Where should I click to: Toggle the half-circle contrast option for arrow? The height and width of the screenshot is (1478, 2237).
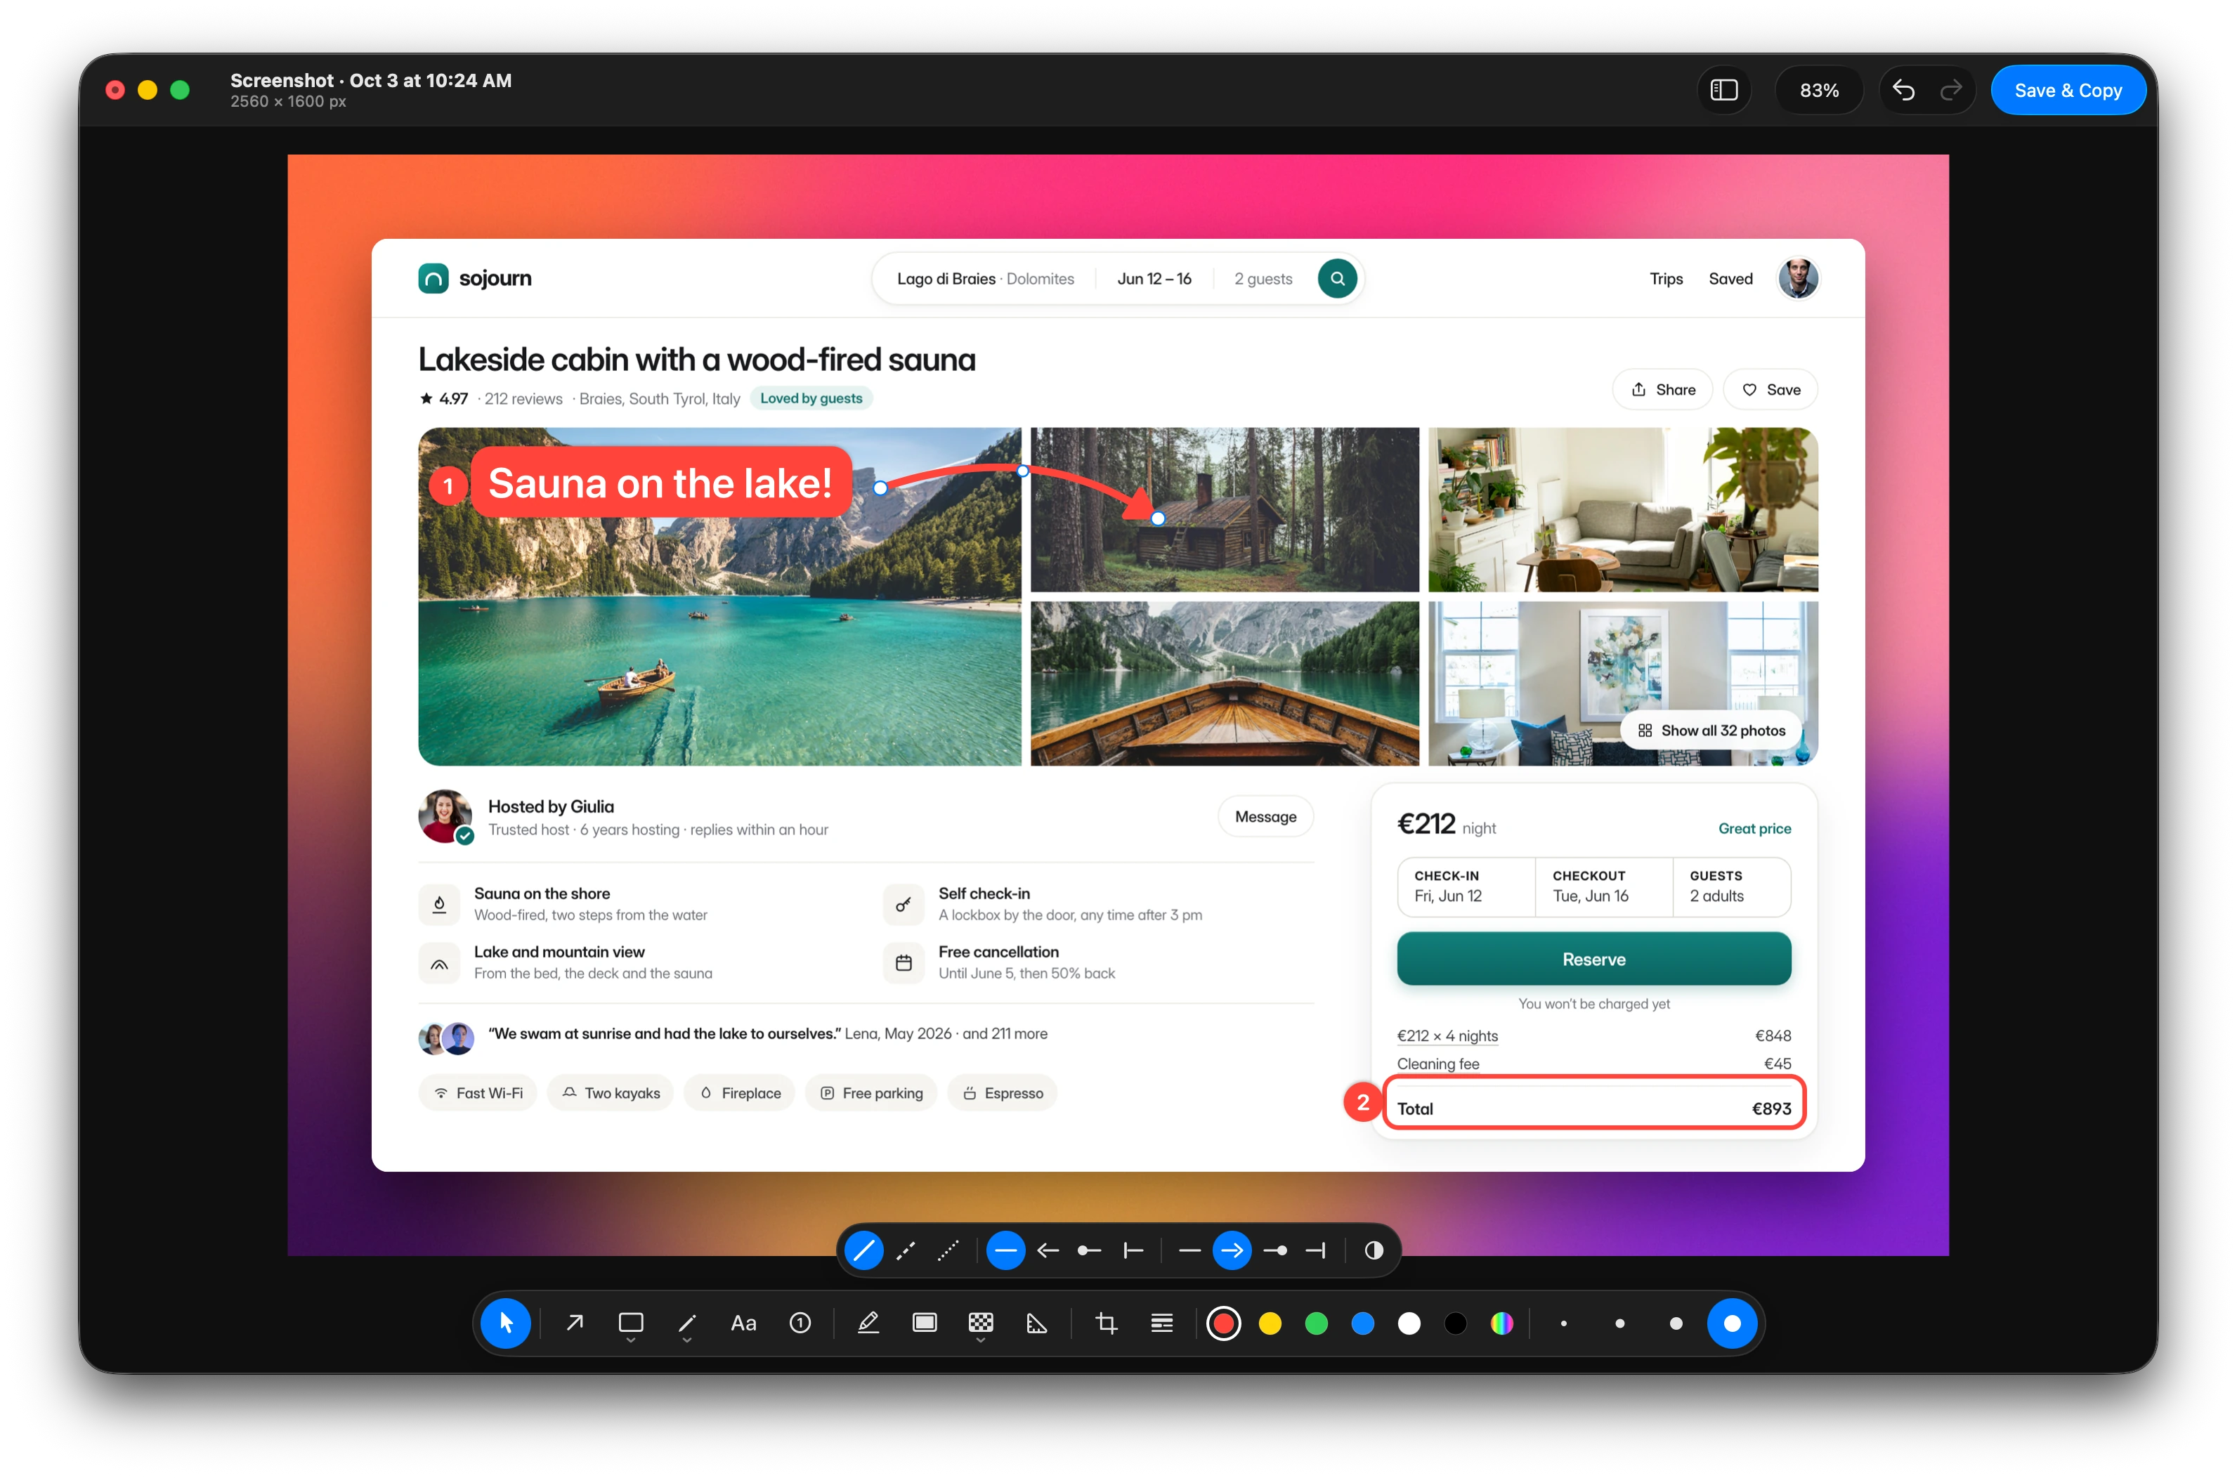[x=1374, y=1251]
